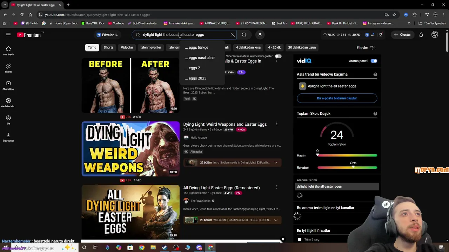The image size is (449, 252).
Task: Open the YouTube hamburger guide menu
Action: coord(8,35)
